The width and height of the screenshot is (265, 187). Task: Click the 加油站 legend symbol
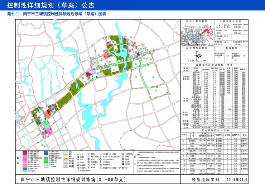[x=78, y=157]
